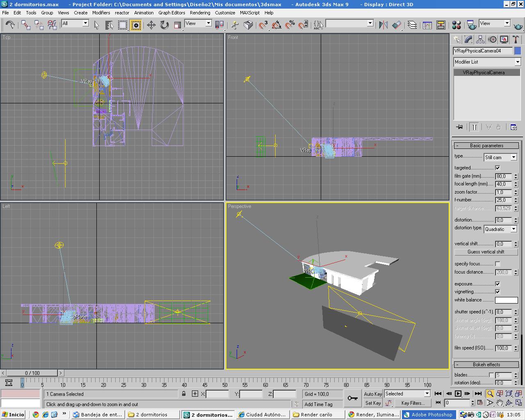Collapse the Bokeh effects rollout
Viewport: 525px width, 420px height.
(486, 365)
